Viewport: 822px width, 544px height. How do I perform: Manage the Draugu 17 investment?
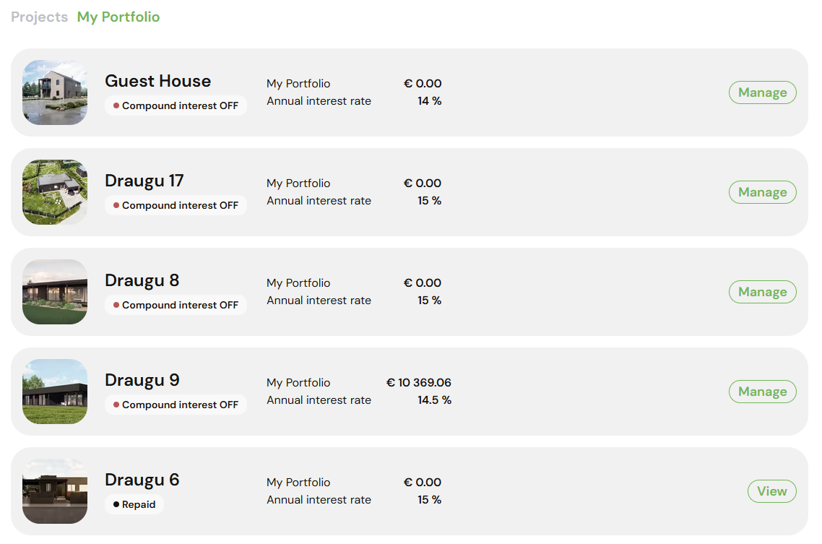pos(762,192)
